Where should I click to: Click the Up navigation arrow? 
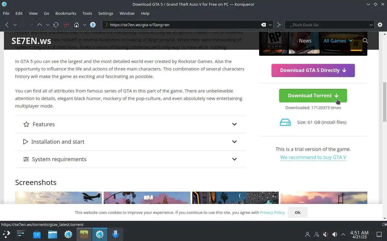40,25
